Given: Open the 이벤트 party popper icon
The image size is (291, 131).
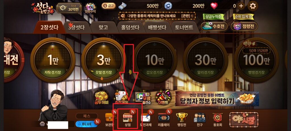Looking at the screenshot, I should pyautogui.click(x=163, y=97).
